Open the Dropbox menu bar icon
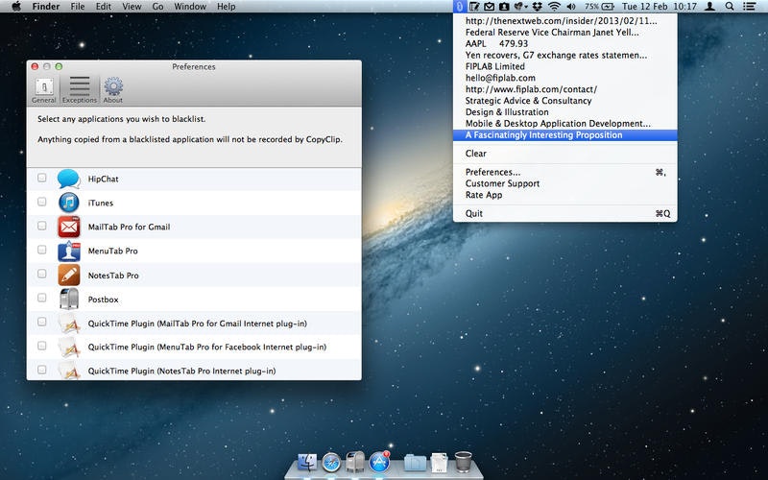The width and height of the screenshot is (768, 480). coord(538,7)
